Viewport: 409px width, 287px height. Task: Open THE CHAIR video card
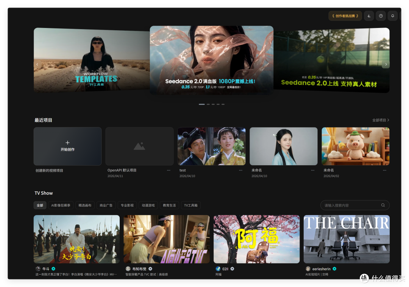point(347,239)
